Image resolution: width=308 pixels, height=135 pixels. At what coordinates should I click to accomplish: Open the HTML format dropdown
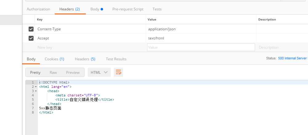pos(99,72)
